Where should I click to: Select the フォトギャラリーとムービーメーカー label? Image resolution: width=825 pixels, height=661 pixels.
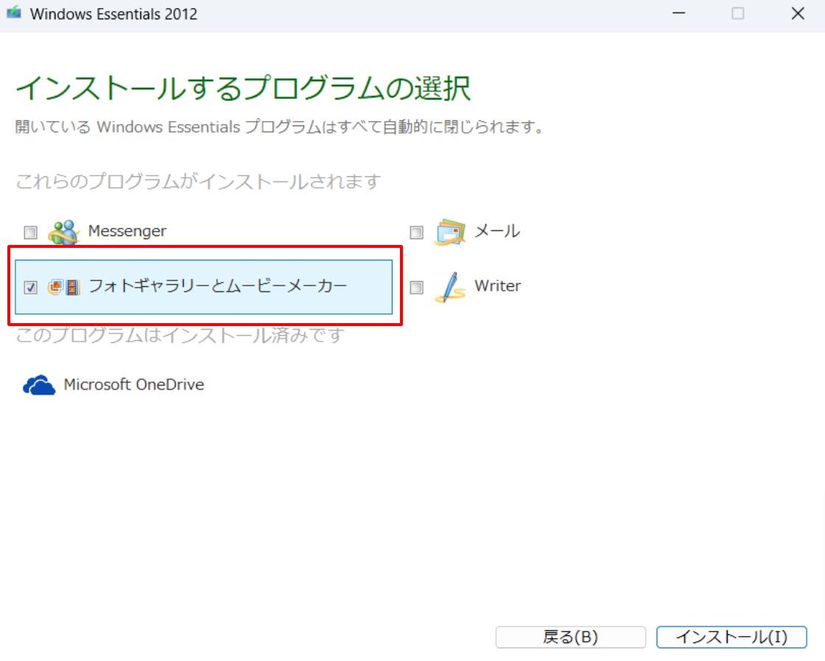218,286
